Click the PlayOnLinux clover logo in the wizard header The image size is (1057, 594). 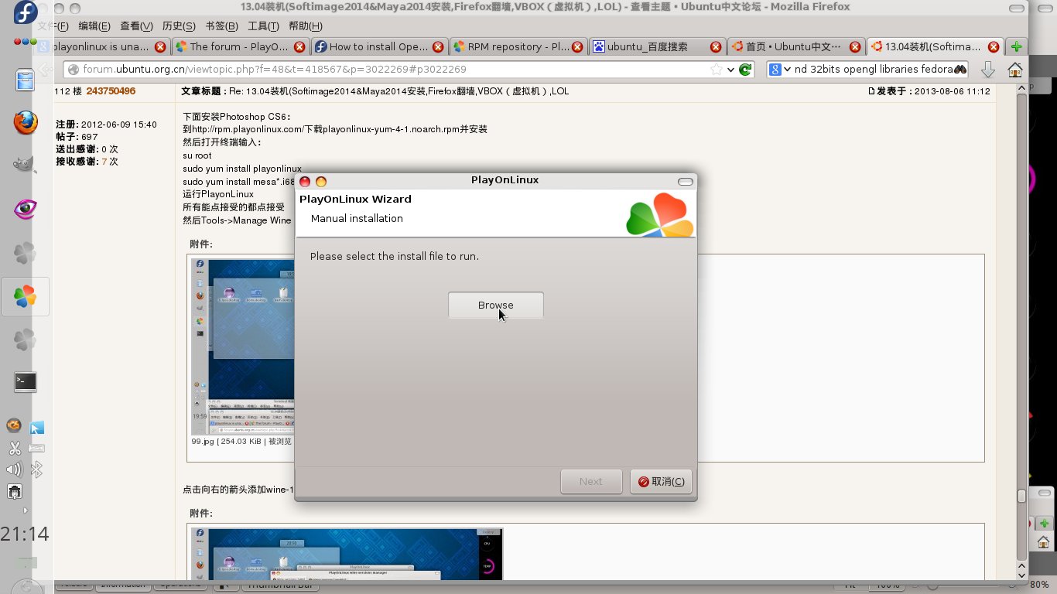click(x=659, y=214)
